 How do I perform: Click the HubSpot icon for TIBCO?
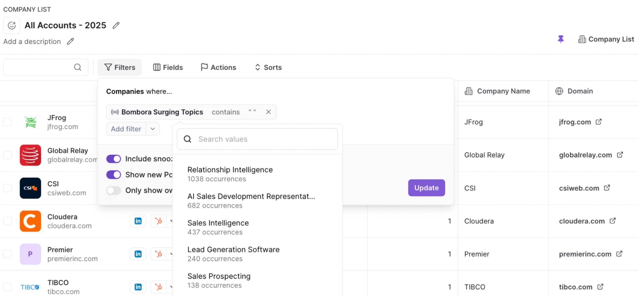click(159, 287)
